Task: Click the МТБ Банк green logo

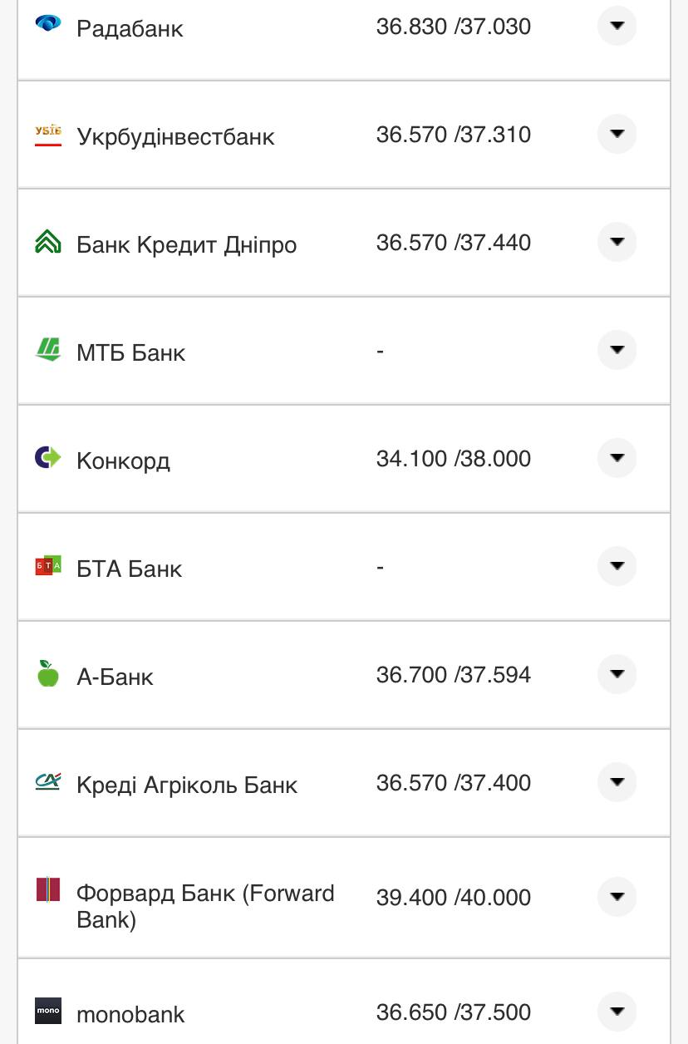Action: point(48,349)
